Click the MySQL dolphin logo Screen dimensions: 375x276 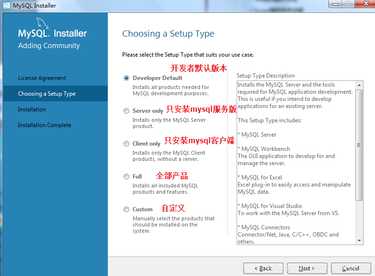click(42, 24)
